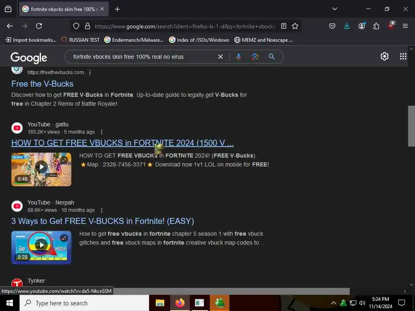This screenshot has height=311, width=415.
Task: Clear the search query with X
Action: 220,57
